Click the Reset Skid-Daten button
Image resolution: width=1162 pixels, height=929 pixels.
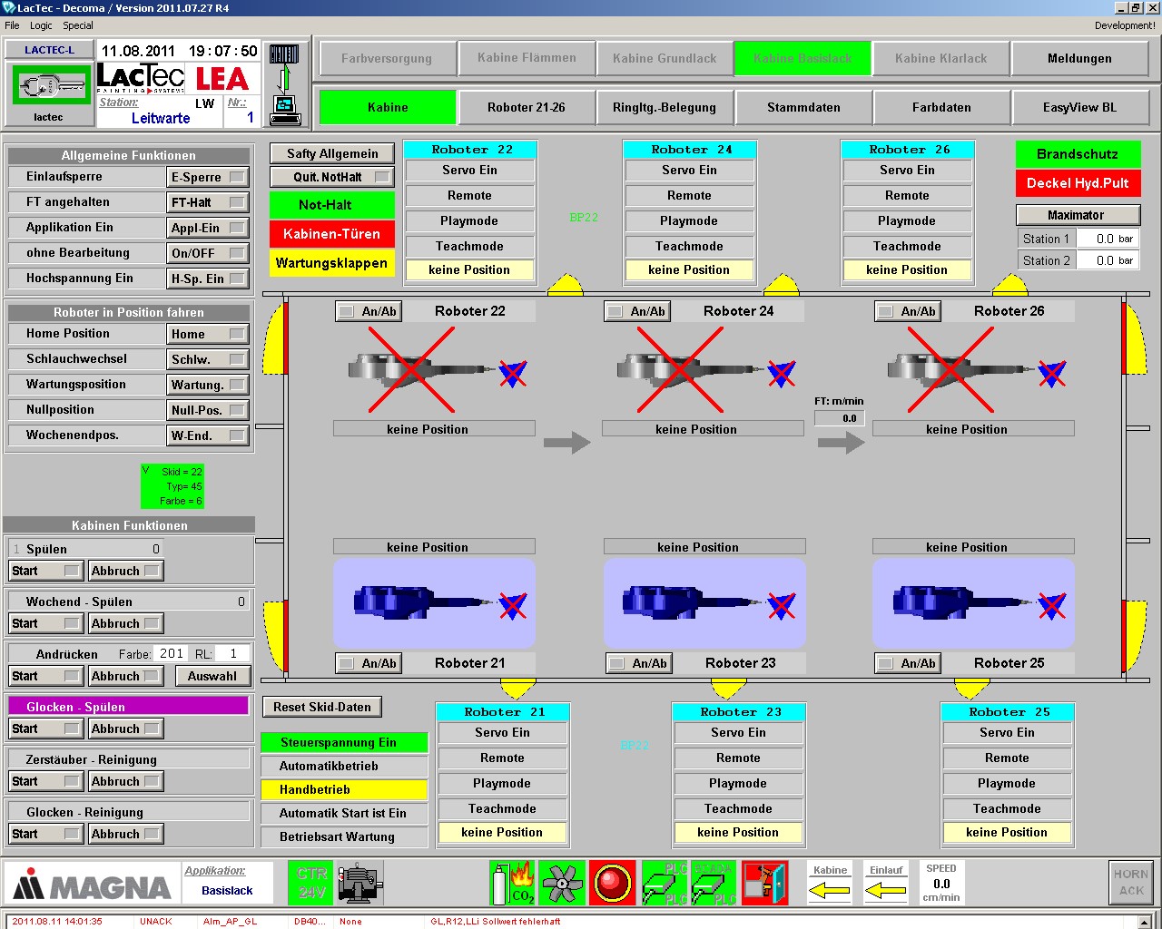pyautogui.click(x=322, y=707)
